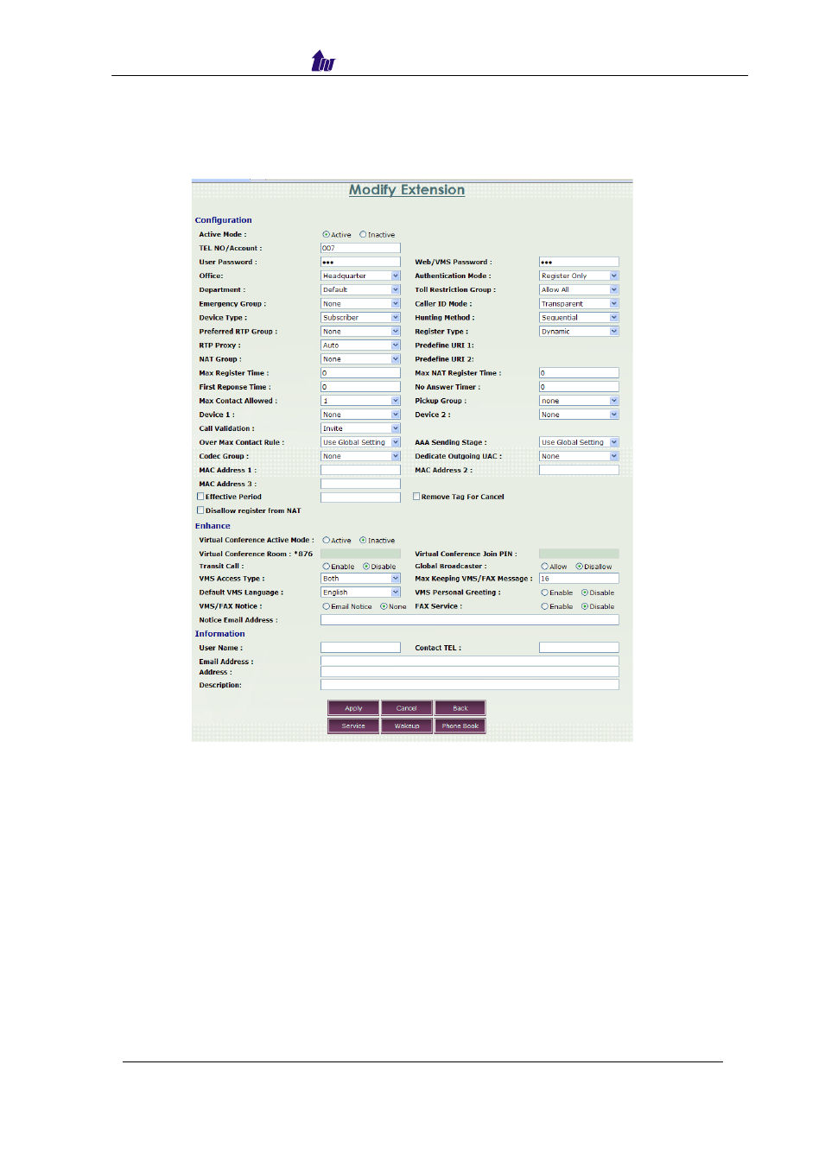This screenshot has height=1166, width=825.
Task: Open the Device 2 dropdown
Action: [579, 415]
